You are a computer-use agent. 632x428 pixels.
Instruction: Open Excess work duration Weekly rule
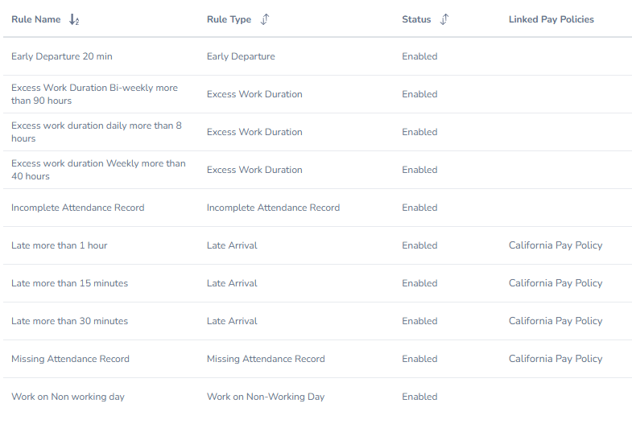pos(98,170)
